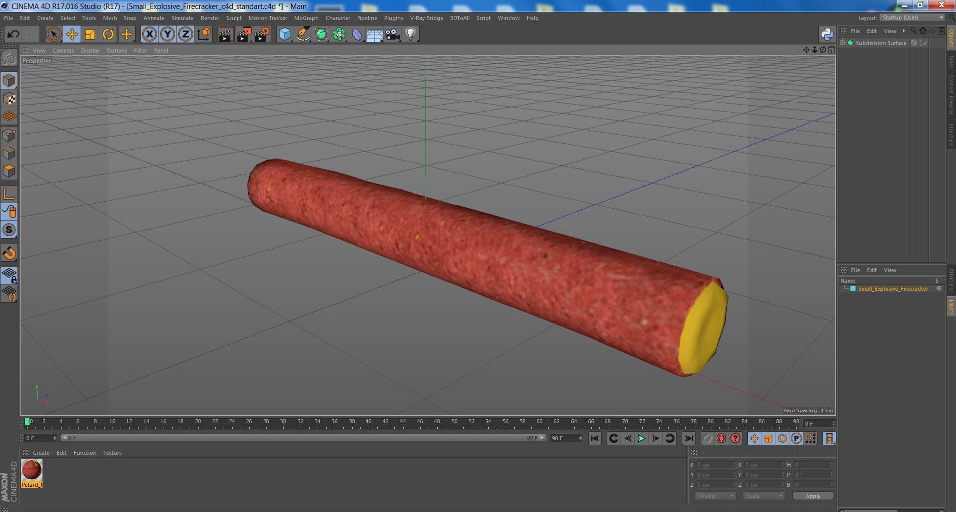This screenshot has height=512, width=956.
Task: Add a Subdivision Surface generator
Action: pyautogui.click(x=321, y=34)
